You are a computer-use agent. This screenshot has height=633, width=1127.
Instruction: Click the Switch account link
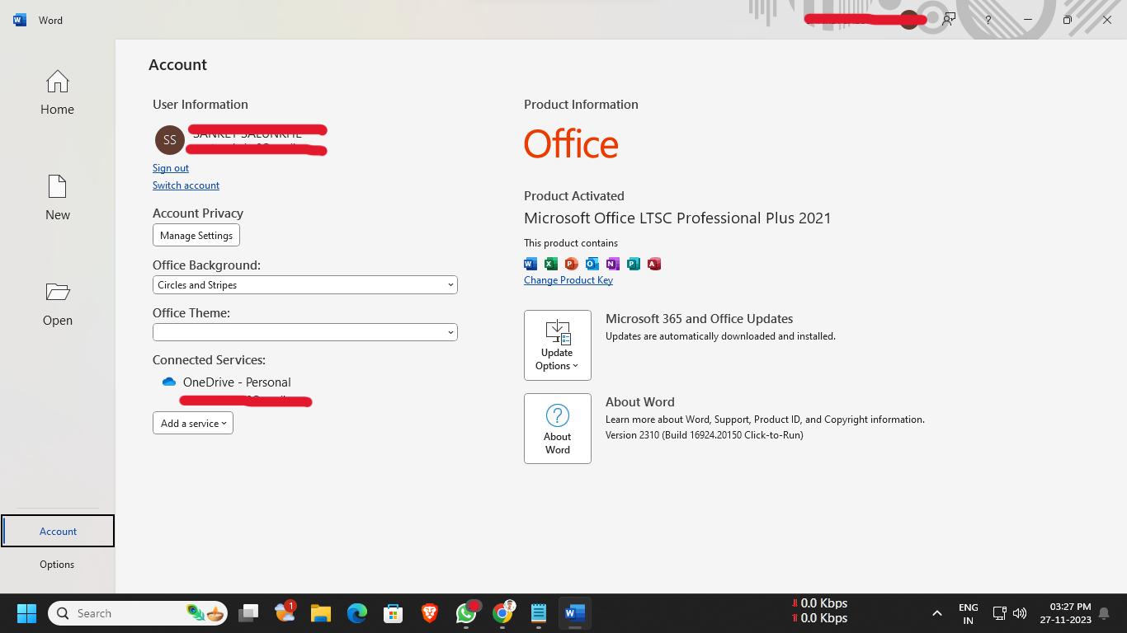point(186,185)
